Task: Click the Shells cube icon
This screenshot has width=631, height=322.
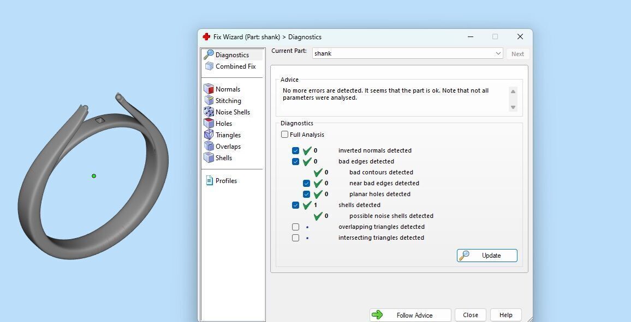Action: coord(209,158)
